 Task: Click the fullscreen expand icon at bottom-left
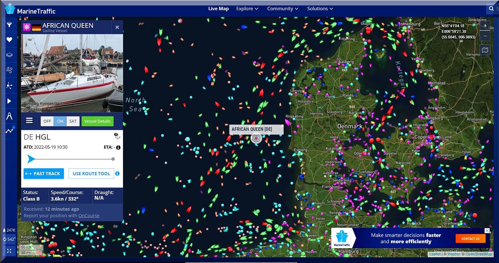click(9, 251)
